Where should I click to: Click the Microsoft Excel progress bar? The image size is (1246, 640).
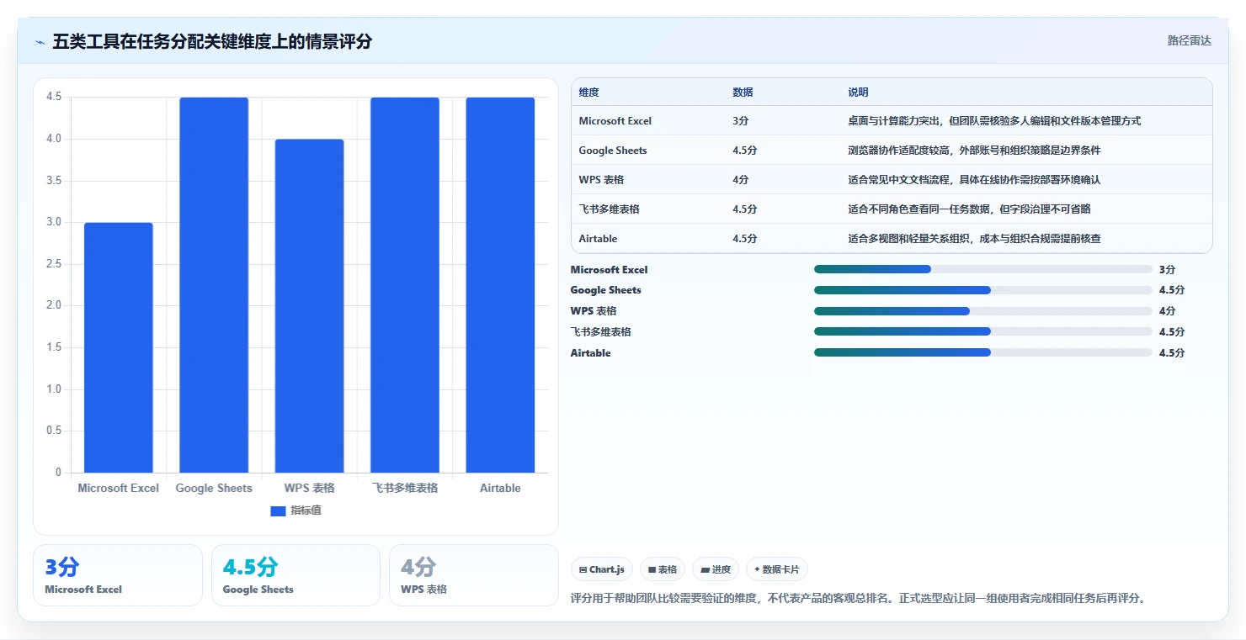[983, 269]
